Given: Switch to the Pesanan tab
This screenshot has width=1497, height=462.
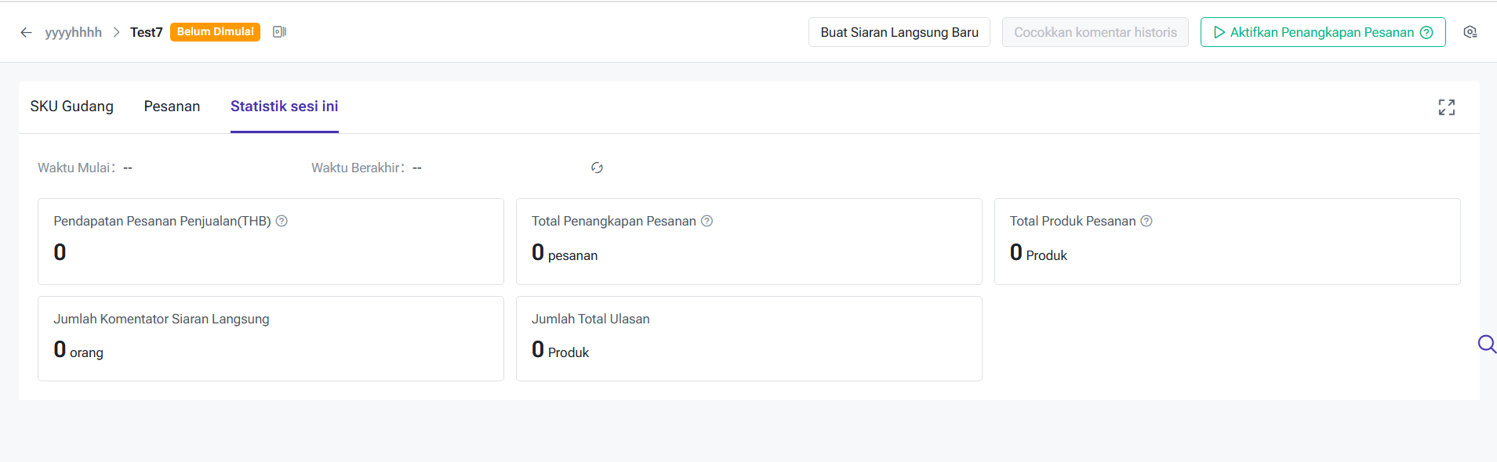Looking at the screenshot, I should (172, 106).
